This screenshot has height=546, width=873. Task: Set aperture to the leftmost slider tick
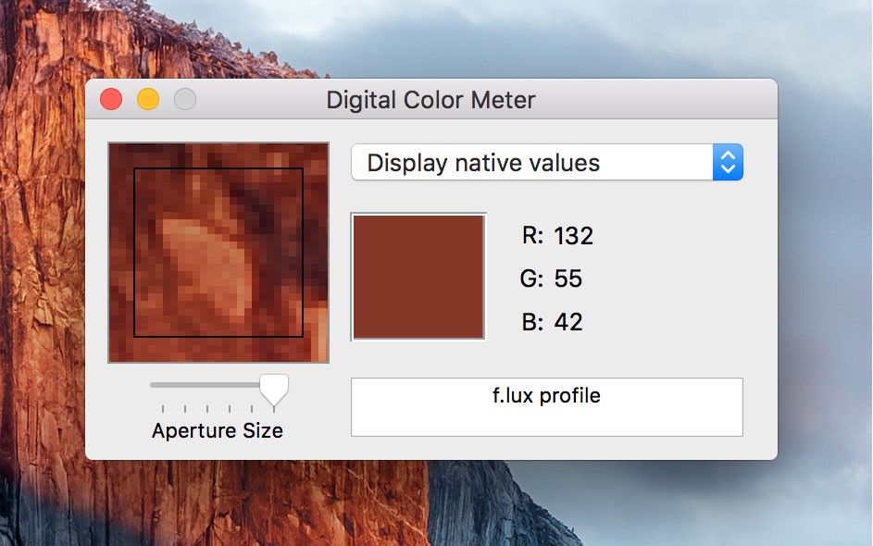pyautogui.click(x=163, y=408)
